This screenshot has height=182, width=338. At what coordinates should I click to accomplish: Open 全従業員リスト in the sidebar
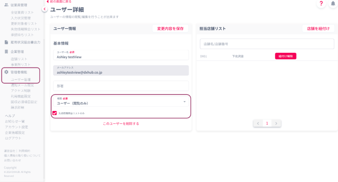click(x=22, y=12)
